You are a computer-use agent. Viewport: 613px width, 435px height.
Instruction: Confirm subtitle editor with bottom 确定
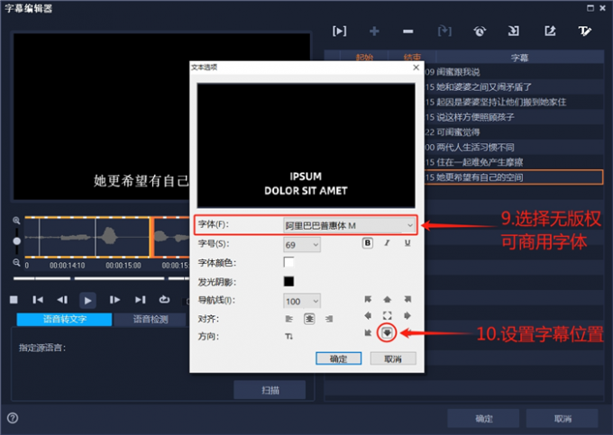[483, 418]
